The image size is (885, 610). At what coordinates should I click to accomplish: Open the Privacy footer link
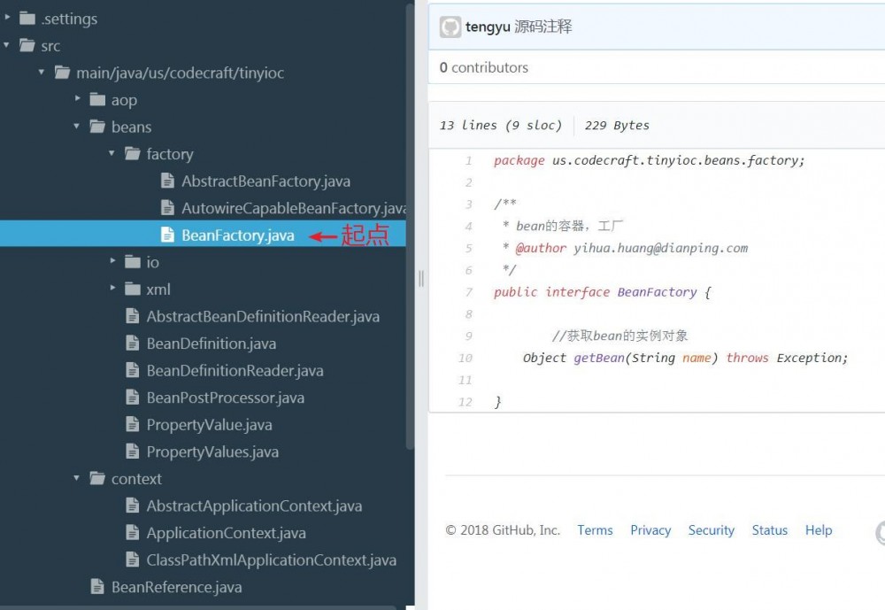coord(650,529)
